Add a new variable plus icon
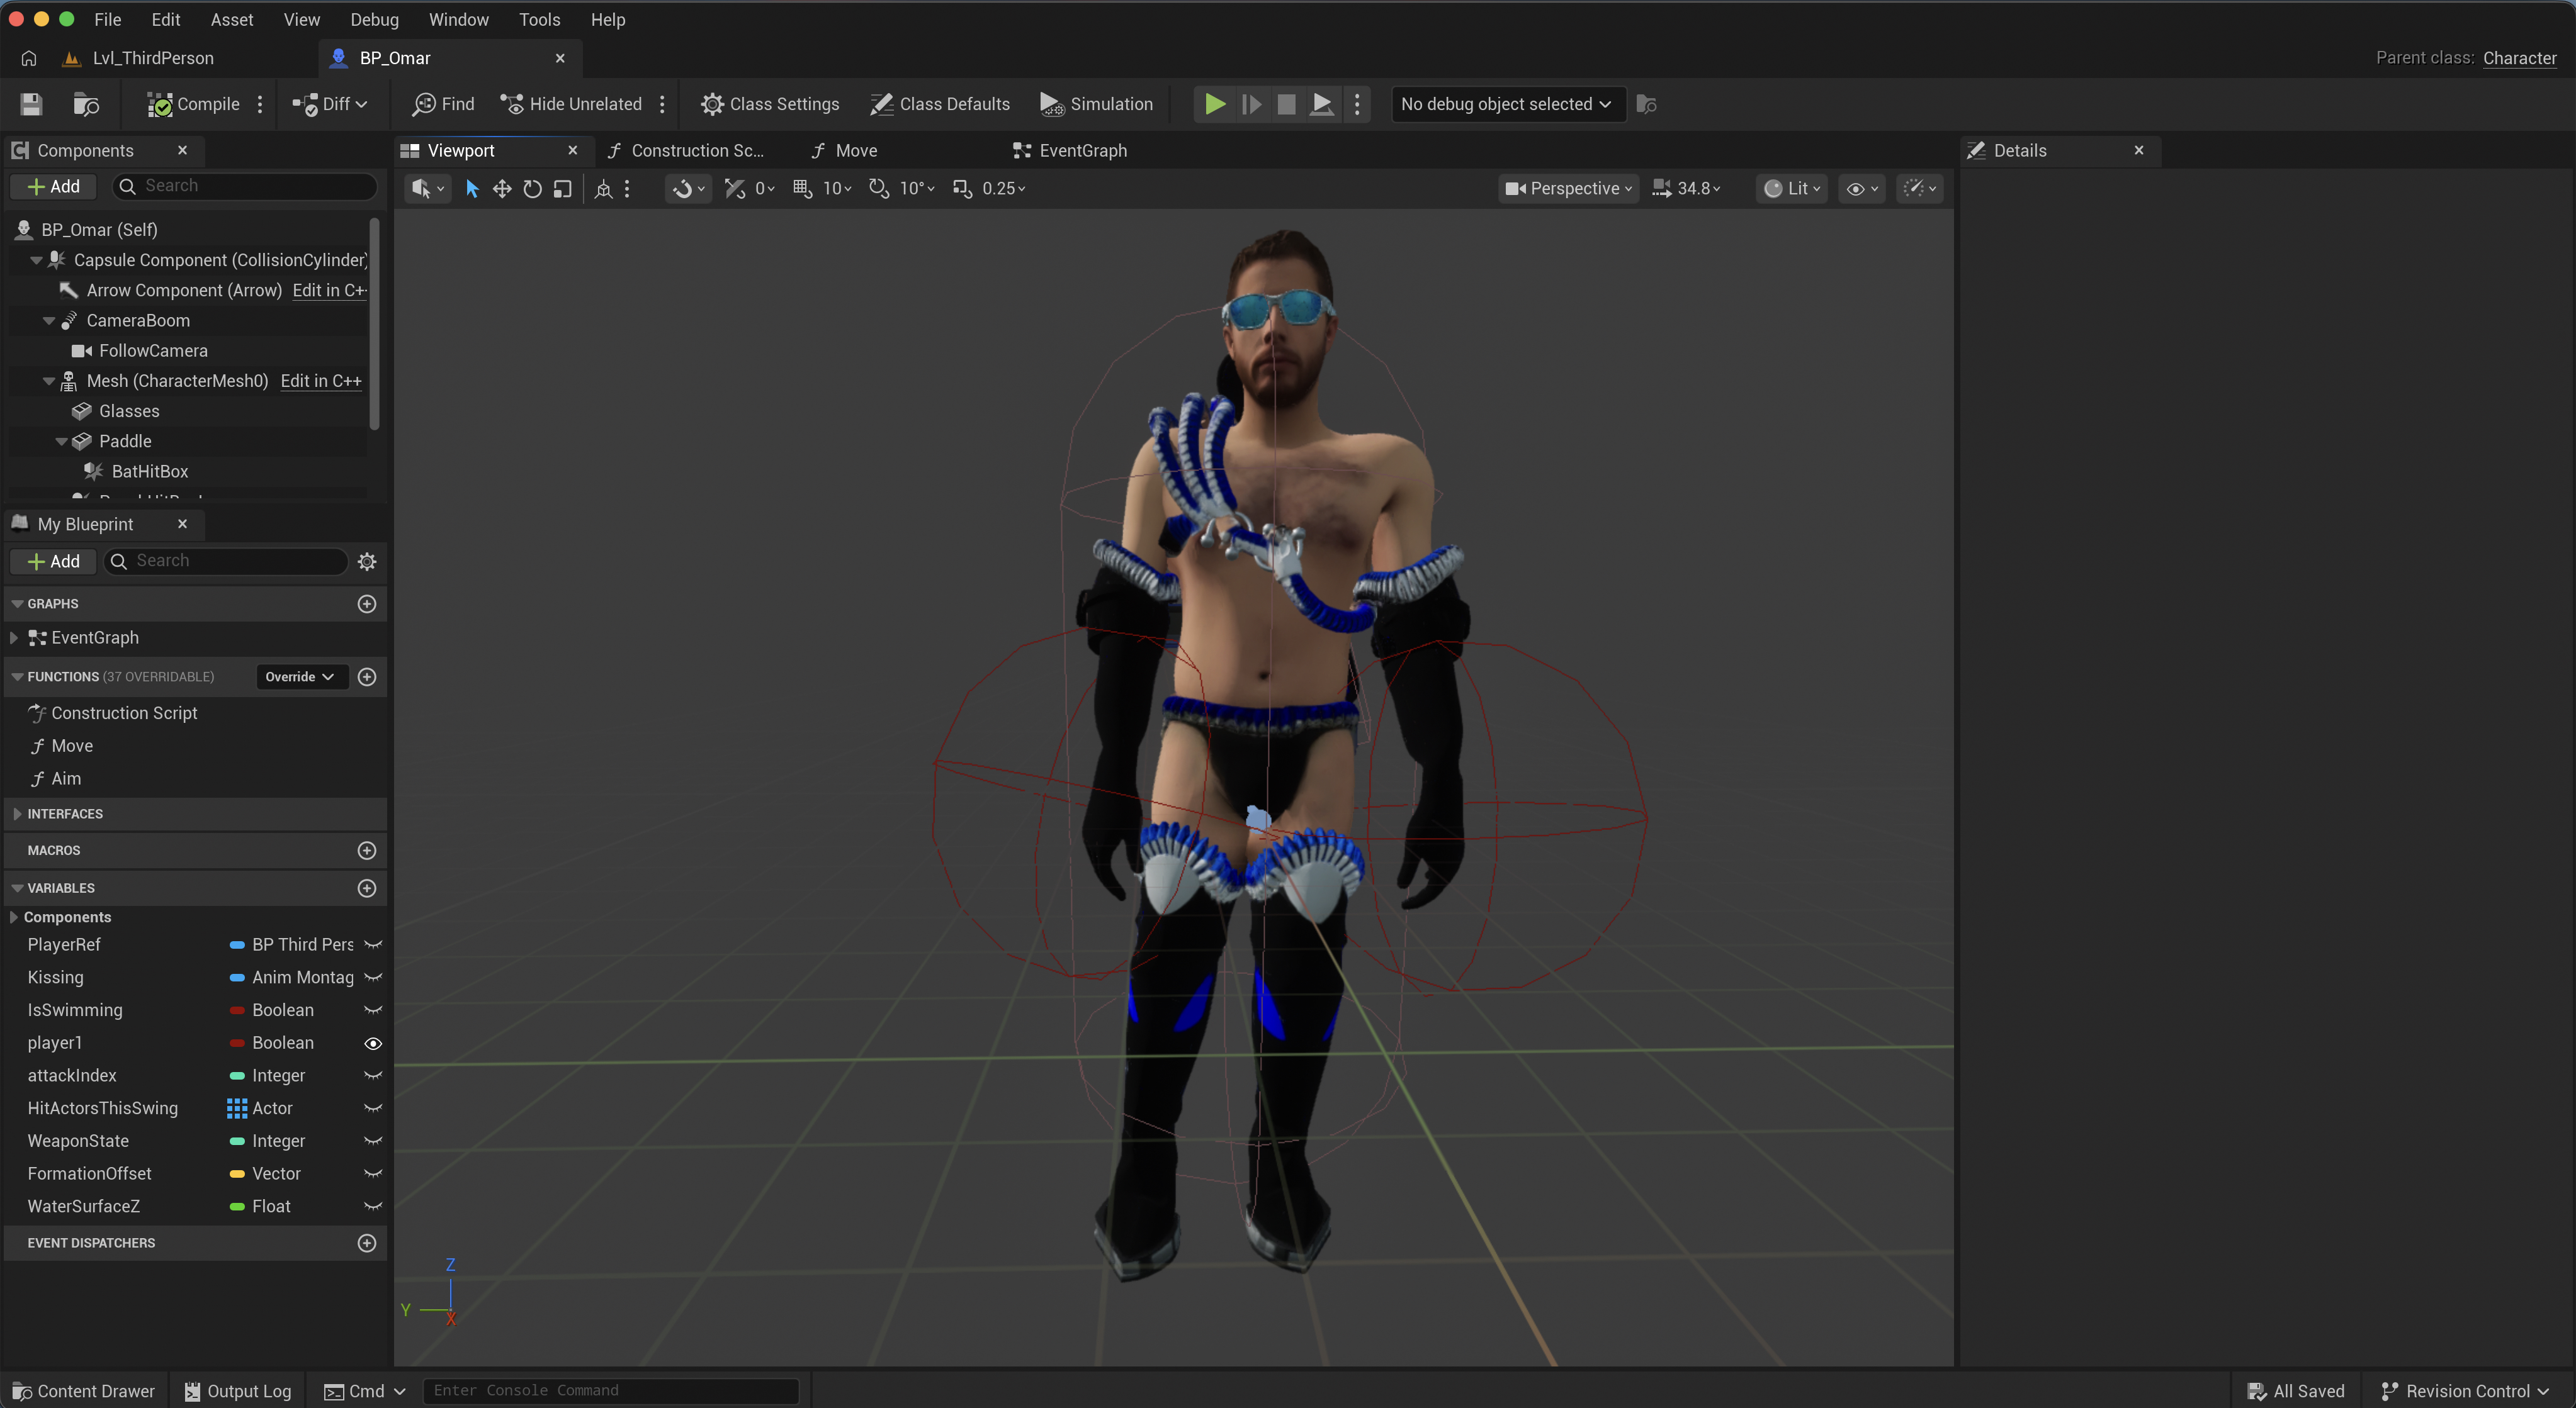 tap(367, 888)
